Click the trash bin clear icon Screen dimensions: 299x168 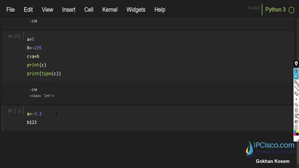click(x=296, y=110)
